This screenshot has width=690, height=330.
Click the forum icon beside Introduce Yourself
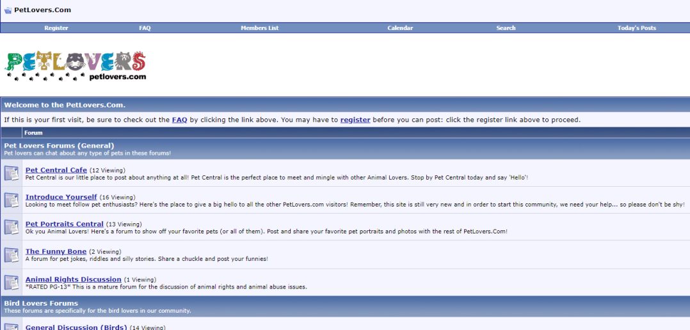pos(12,200)
